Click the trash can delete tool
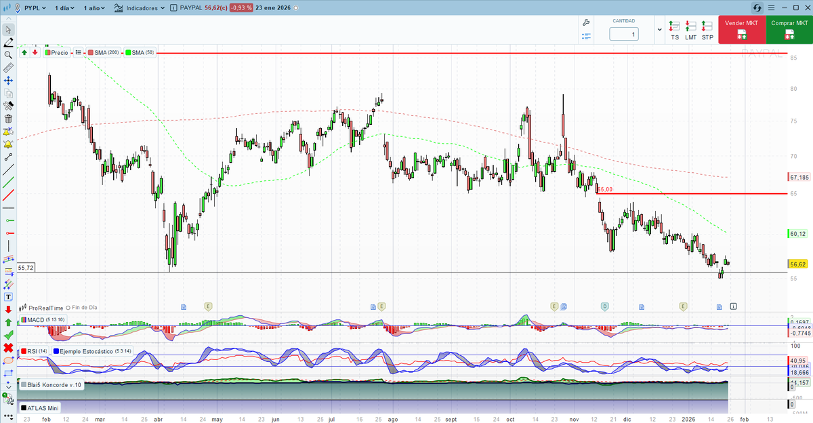The image size is (813, 423). (8, 119)
